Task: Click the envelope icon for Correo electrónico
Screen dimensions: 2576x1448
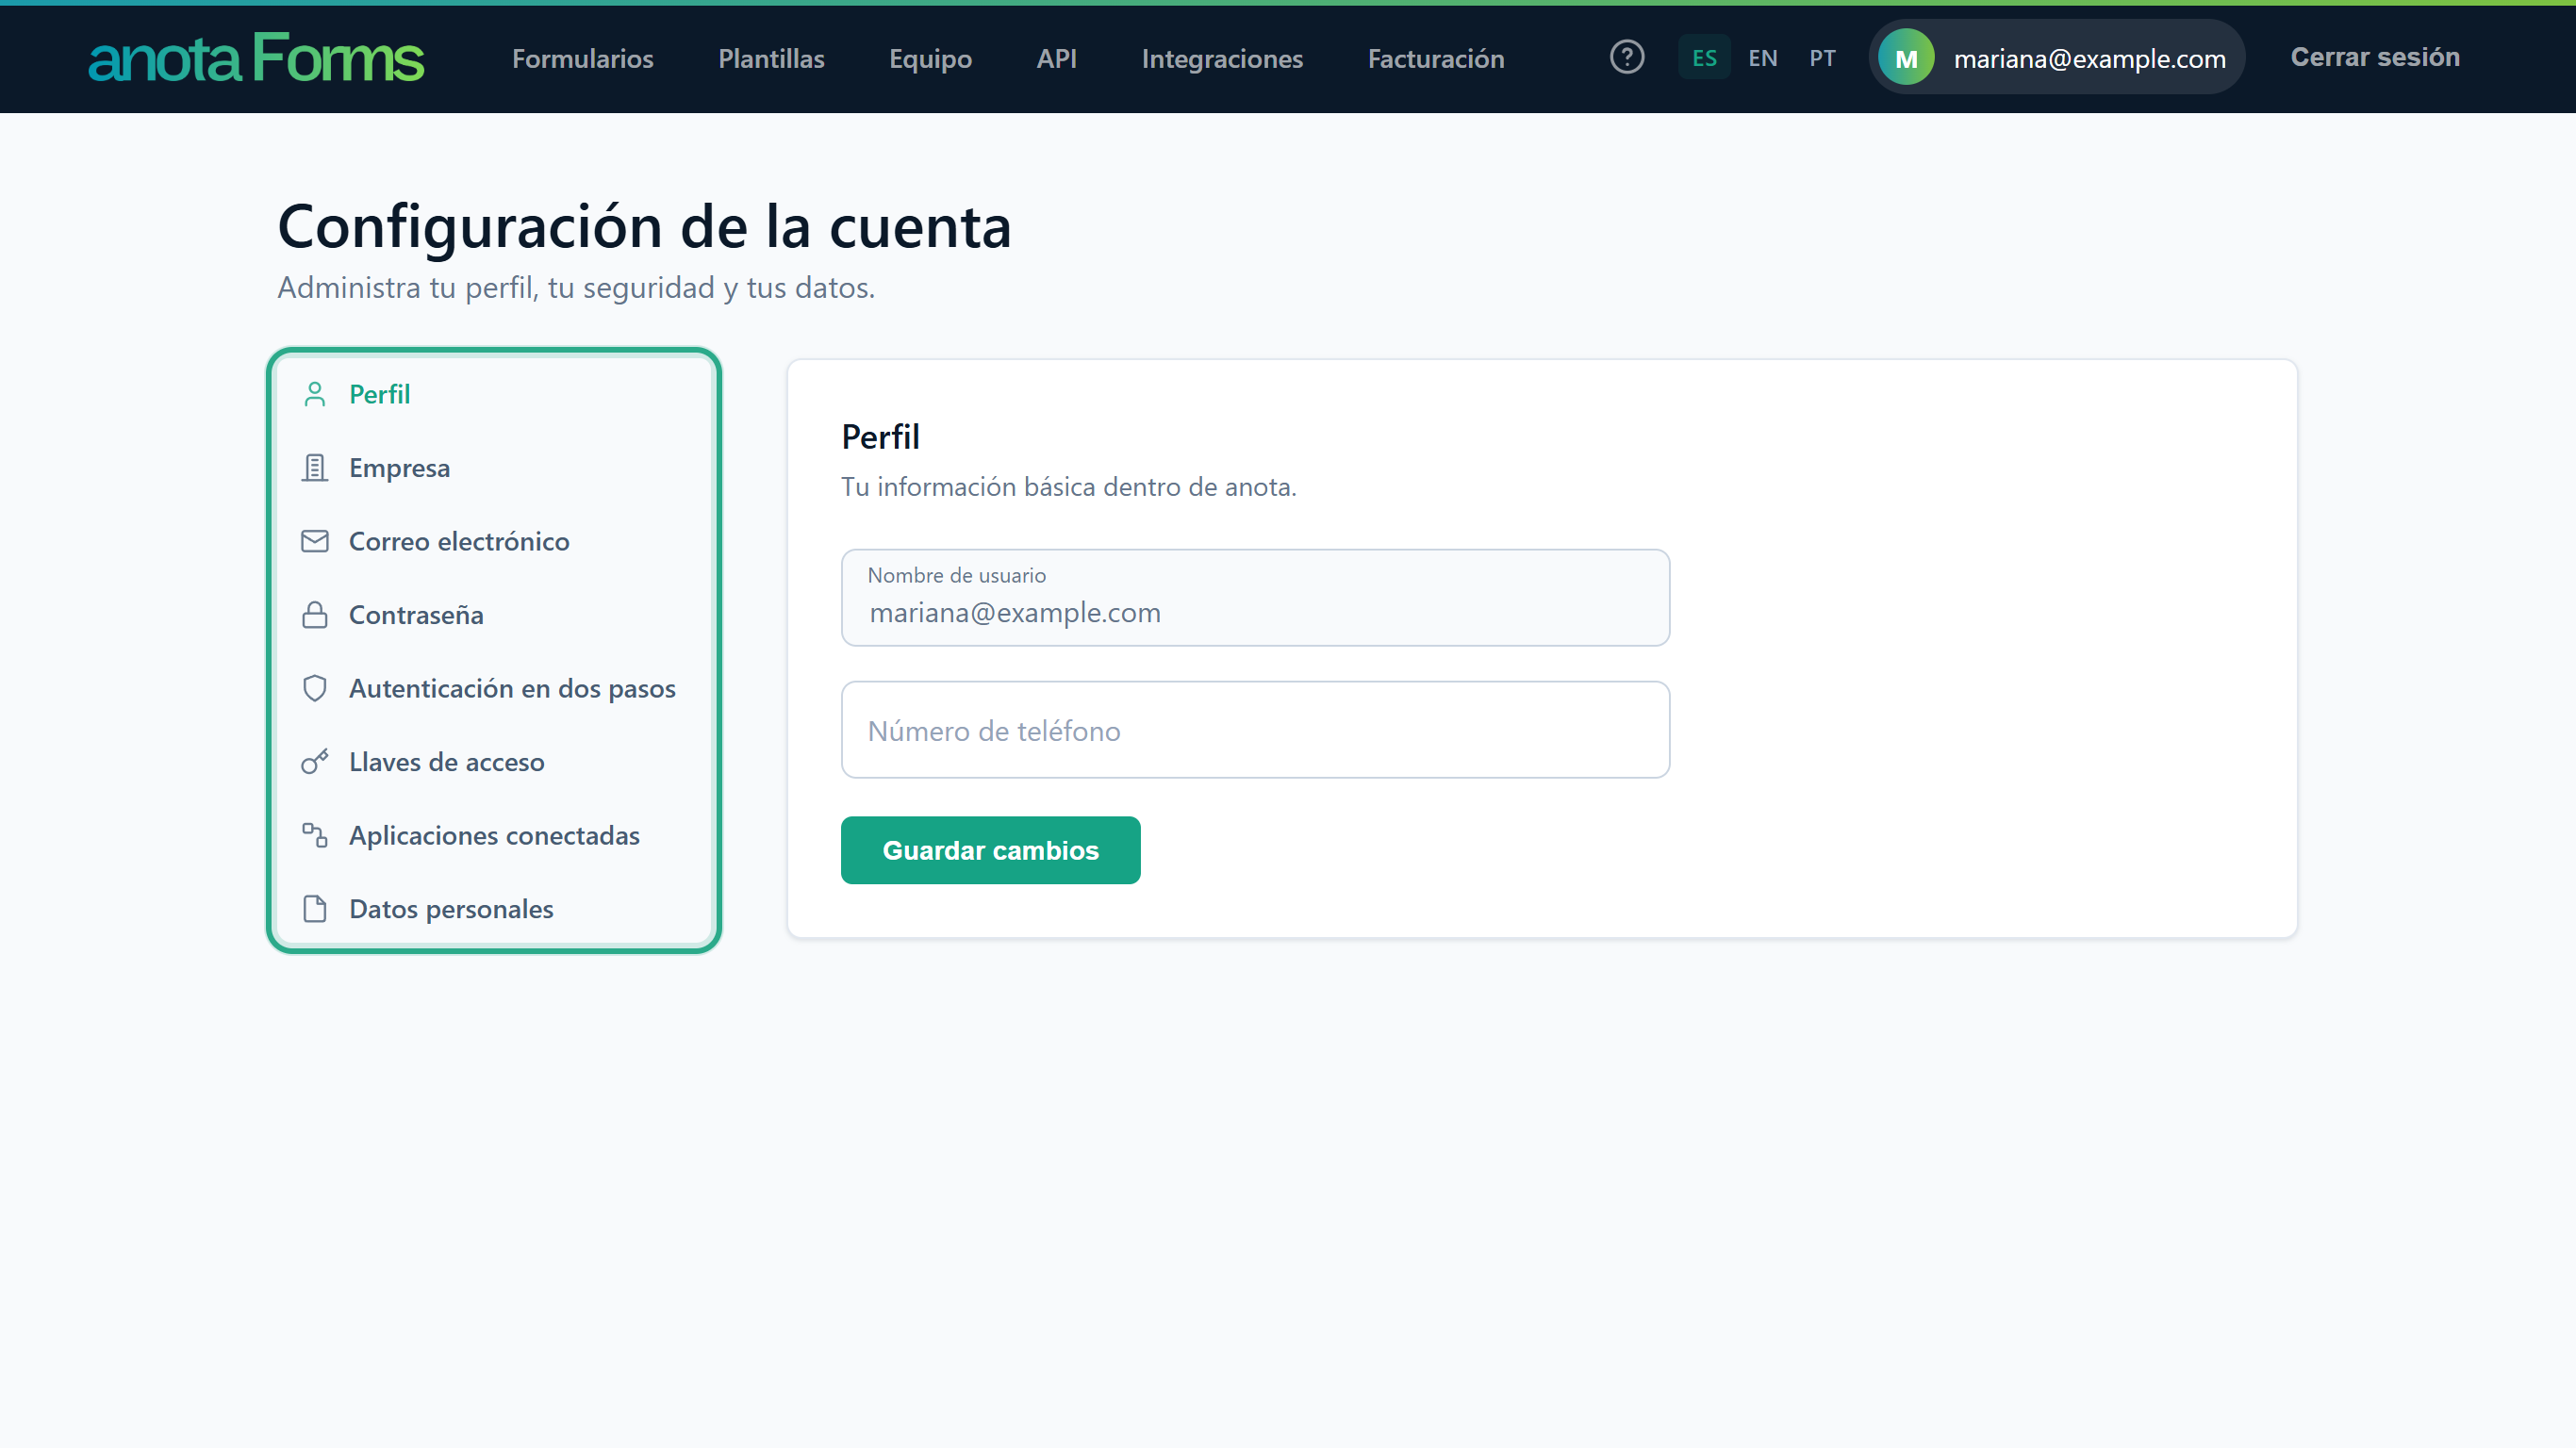Action: coord(315,541)
